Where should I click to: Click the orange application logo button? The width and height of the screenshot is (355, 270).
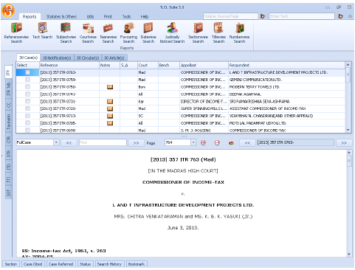coord(8,11)
